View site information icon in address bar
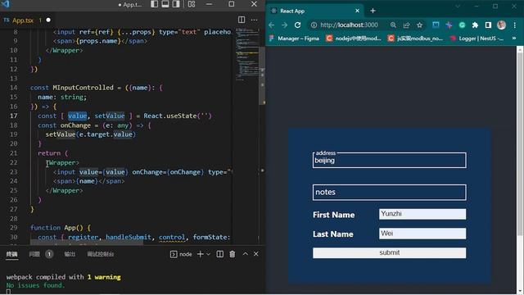The image size is (524, 295). pos(314,25)
